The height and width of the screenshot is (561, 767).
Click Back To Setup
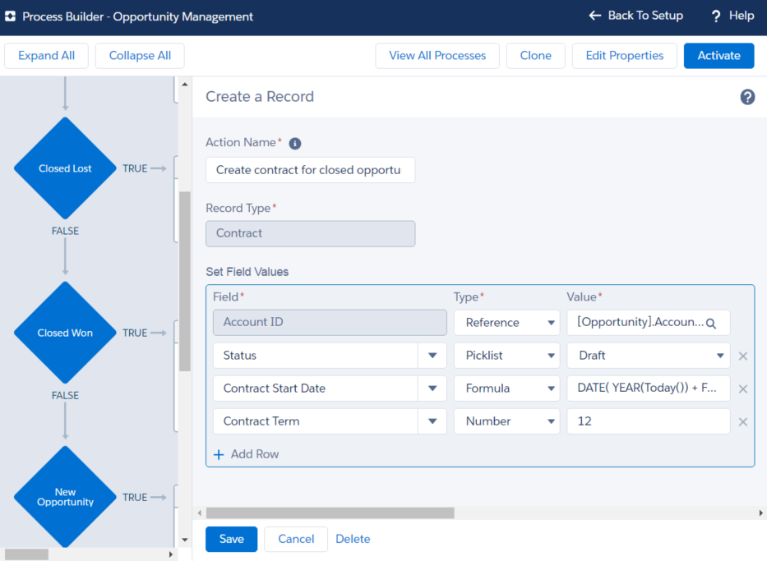click(636, 16)
